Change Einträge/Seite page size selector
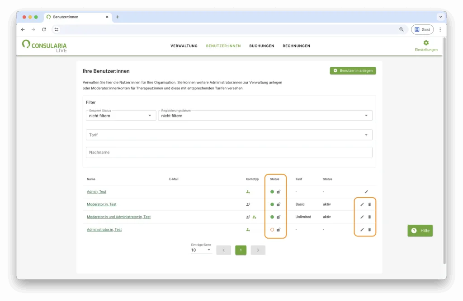 coord(201,250)
